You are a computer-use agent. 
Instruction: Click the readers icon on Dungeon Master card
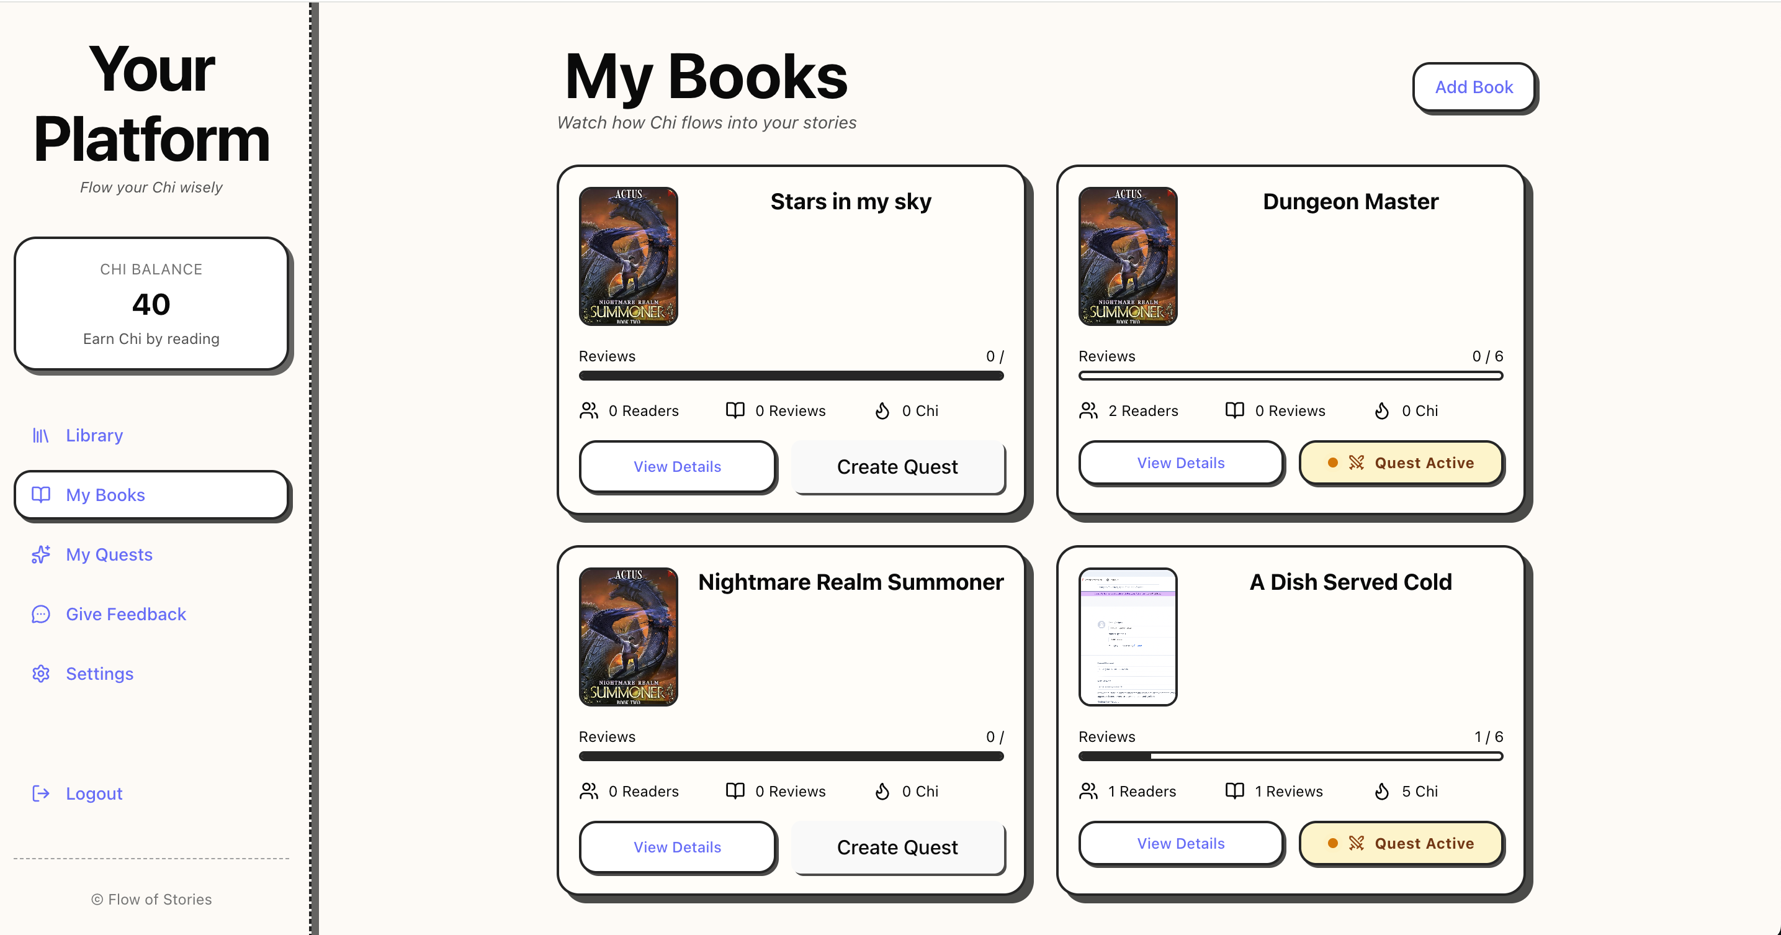tap(1088, 410)
